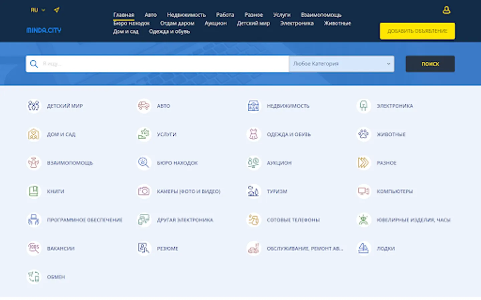Click the Поиск search button
Image resolution: width=481 pixels, height=300 pixels.
pos(430,64)
